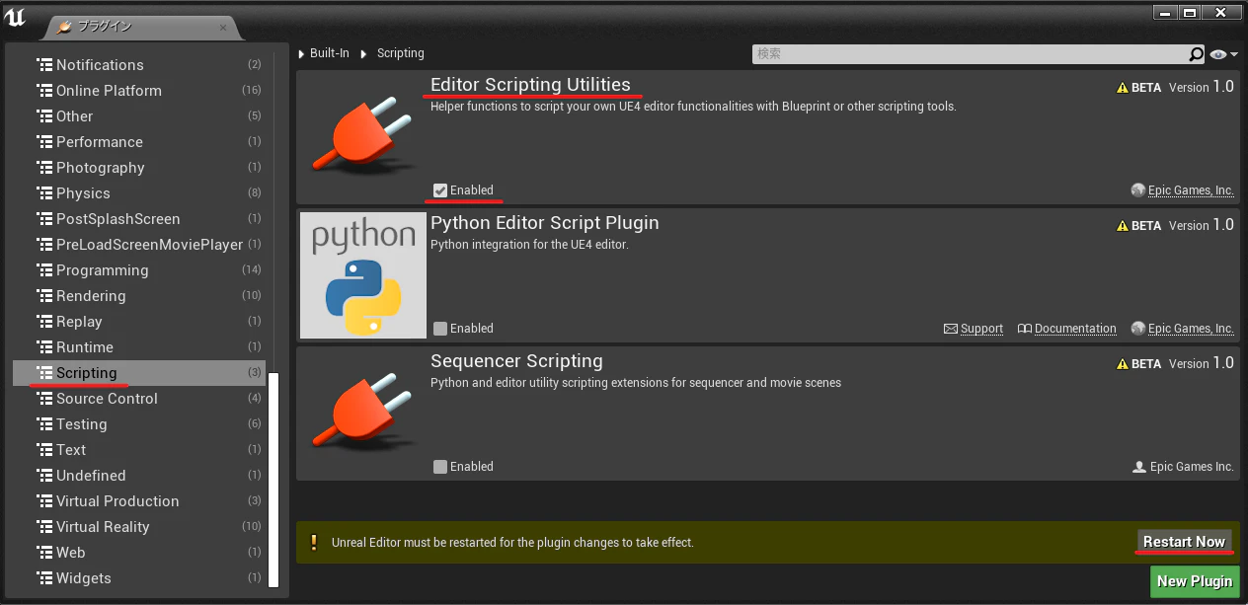This screenshot has height=605, width=1248.
Task: Select the Performance category
Action: coord(139,142)
